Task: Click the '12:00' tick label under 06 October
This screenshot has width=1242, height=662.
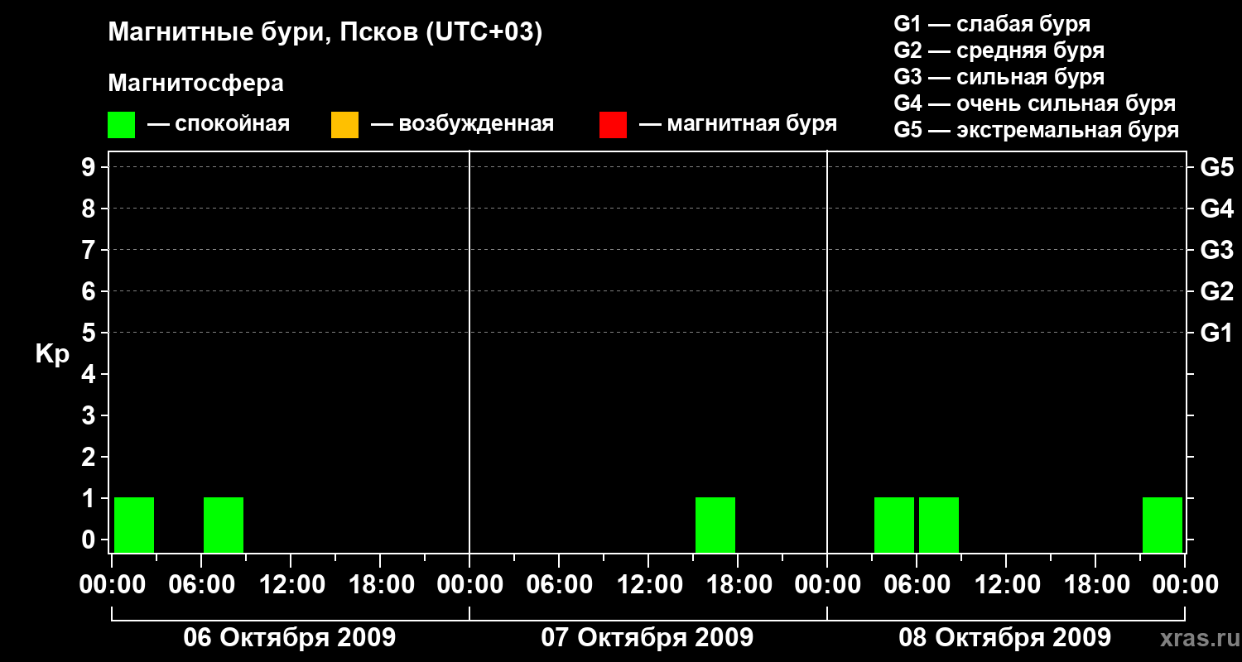Action: point(291,585)
